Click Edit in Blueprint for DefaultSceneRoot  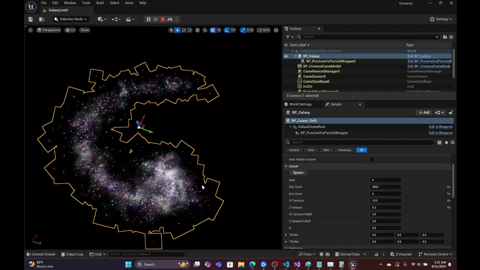pos(441,127)
